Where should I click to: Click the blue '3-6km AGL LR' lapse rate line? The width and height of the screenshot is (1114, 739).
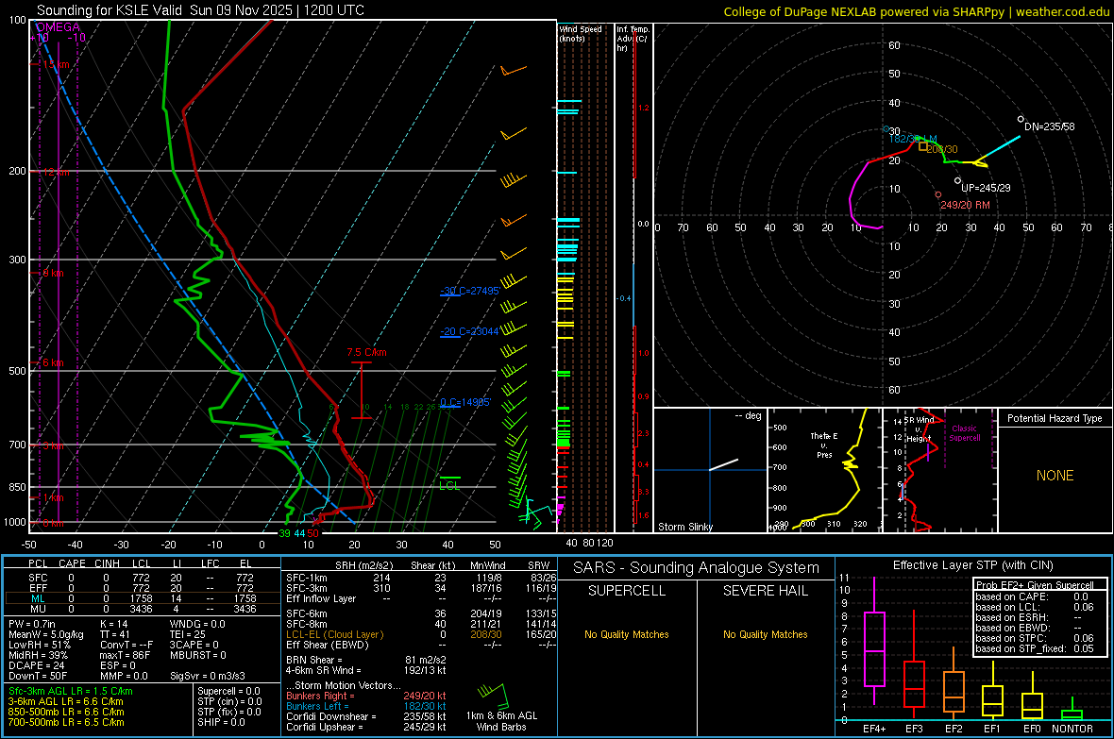(x=65, y=701)
